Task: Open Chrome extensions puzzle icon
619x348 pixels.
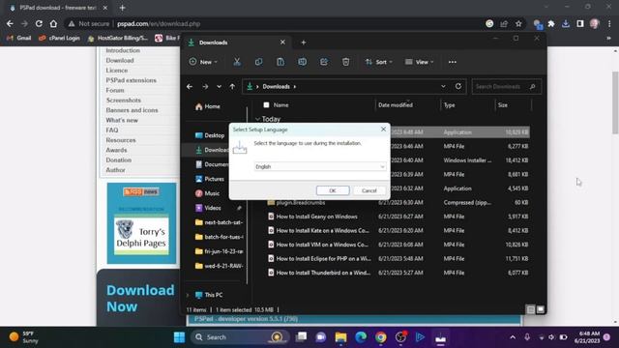Action: (551, 23)
